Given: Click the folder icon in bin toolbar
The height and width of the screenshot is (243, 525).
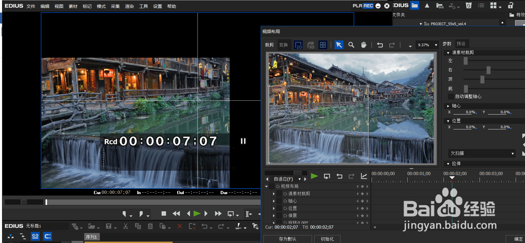Looking at the screenshot, I should pos(415,5).
